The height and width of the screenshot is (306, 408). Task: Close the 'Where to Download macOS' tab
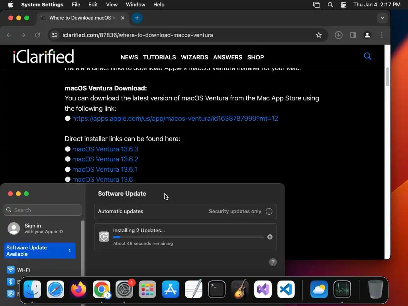pyautogui.click(x=123, y=18)
